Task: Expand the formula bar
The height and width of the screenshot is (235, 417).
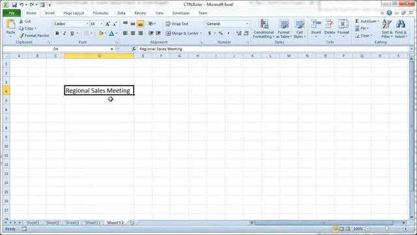Action: 411,49
